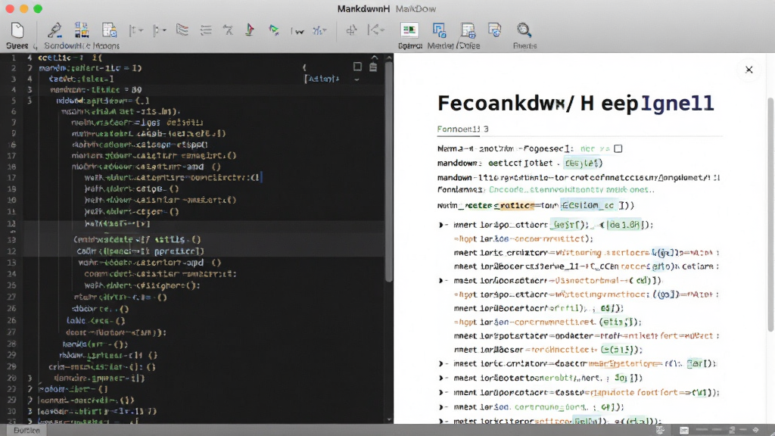Open the first dropdown arrow button after the page layout icon
This screenshot has height=436, width=775.
(136, 30)
